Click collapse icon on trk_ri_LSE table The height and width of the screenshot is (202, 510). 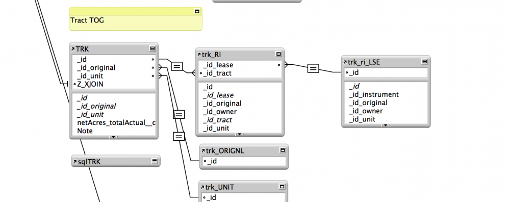(x=424, y=62)
